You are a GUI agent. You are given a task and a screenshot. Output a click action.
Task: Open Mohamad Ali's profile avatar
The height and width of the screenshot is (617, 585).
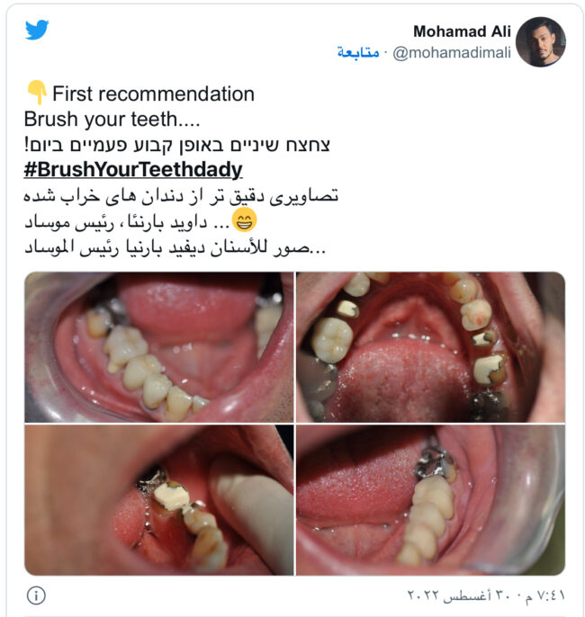click(x=541, y=41)
